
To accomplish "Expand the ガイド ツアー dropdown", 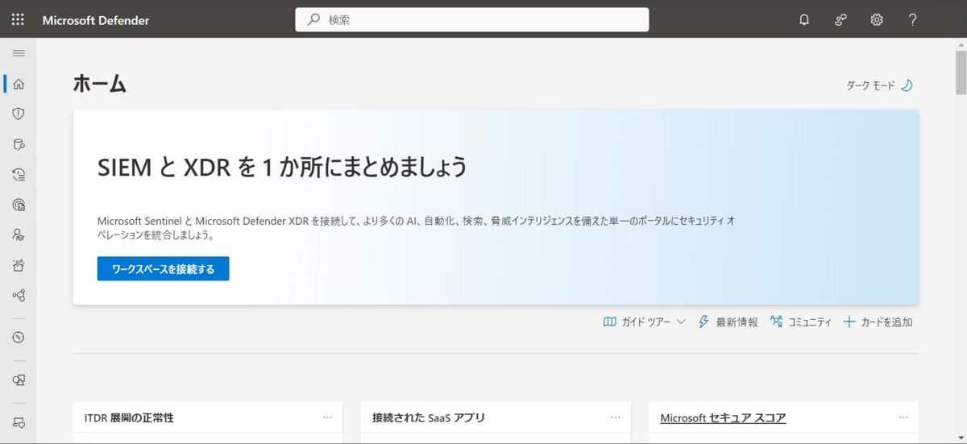I will [645, 322].
